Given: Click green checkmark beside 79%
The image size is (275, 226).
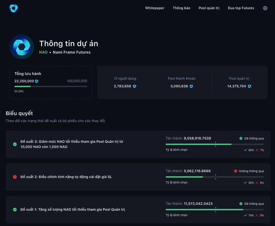Looking at the screenshot, I should (x=246, y=215).
